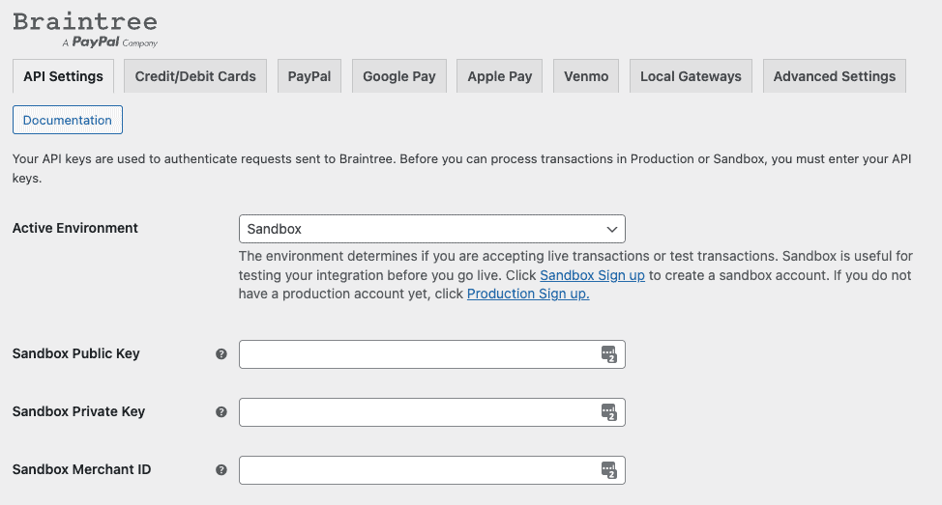The image size is (942, 505).
Task: Open the Local Gateways tab
Action: pos(691,76)
